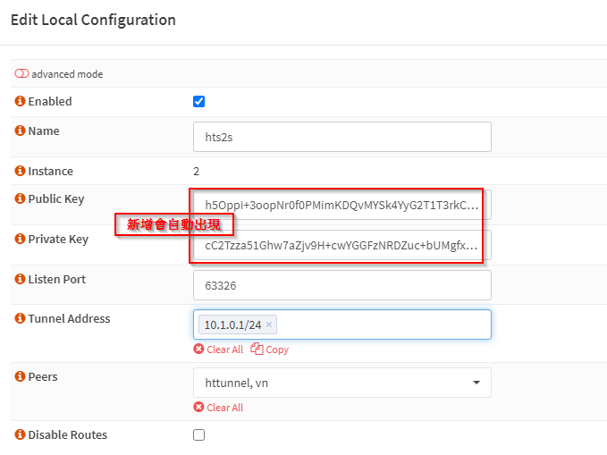Screen dimensions: 607x455
Task: Click the Name input field containing hts2s
Action: (x=342, y=137)
